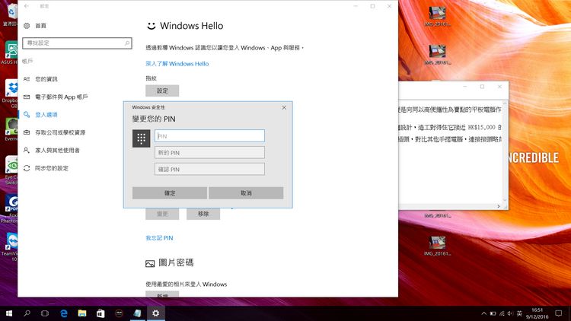Go back with the Settings back arrow
571x321 pixels.
tap(27, 6)
